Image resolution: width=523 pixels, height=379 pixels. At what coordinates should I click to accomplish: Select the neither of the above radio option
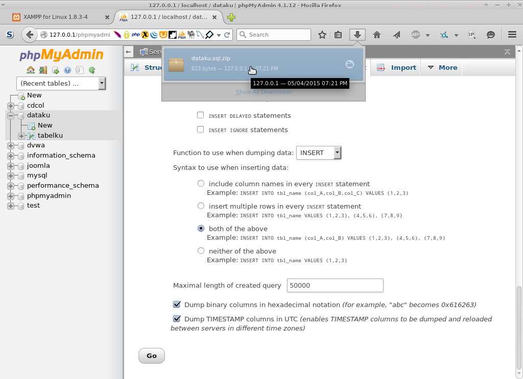pyautogui.click(x=201, y=250)
